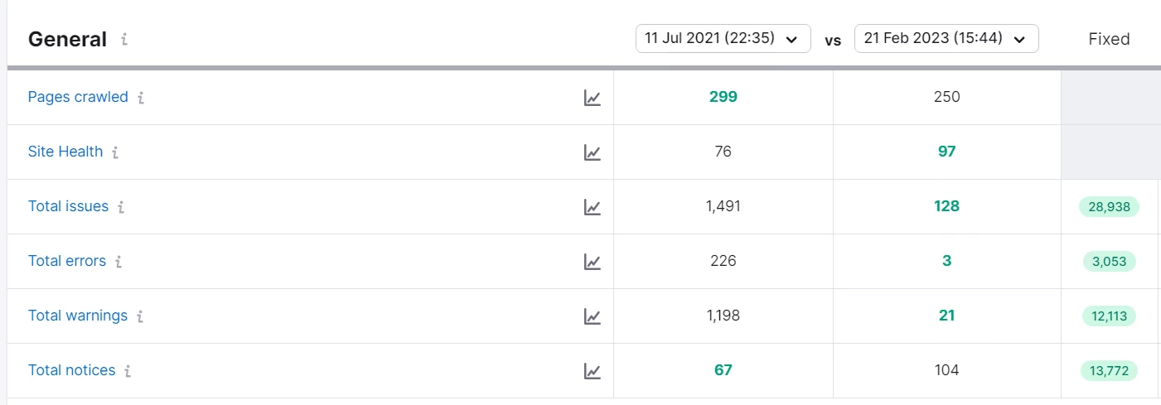Open the 21 Feb 2023 date dropdown
1161x405 pixels.
click(x=946, y=38)
